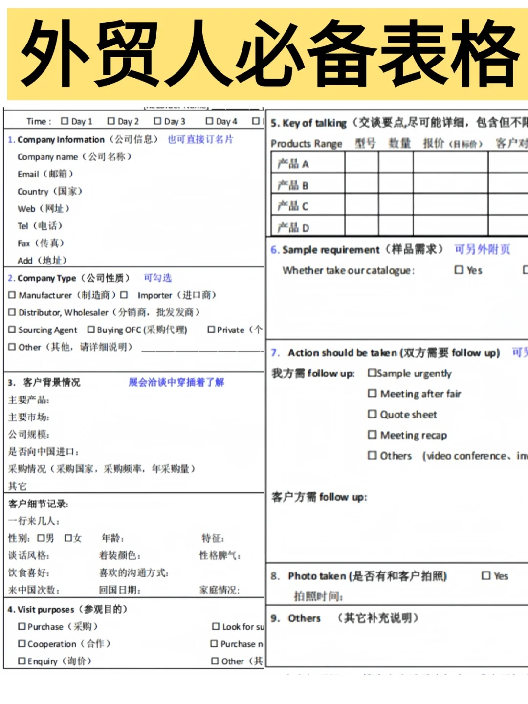Check Enquiry under Visit purposes
Screen dimensions: 528x704
22,661
